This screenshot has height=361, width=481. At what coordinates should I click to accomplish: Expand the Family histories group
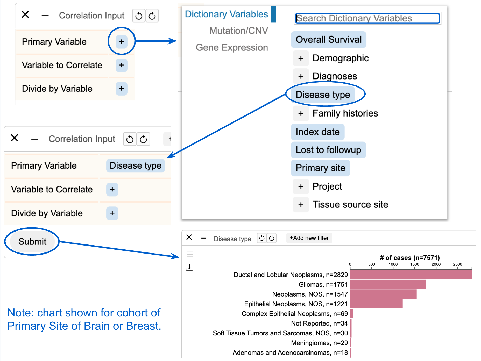pyautogui.click(x=301, y=113)
